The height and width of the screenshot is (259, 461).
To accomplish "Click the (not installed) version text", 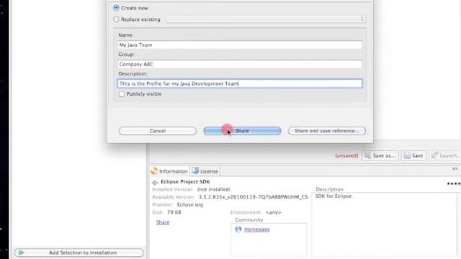I will pos(214,189).
